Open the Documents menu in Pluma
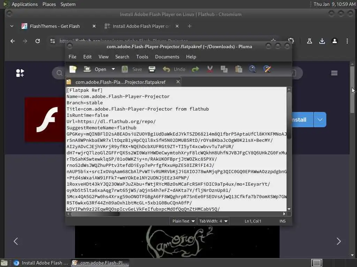This screenshot has height=267, width=357. (x=167, y=57)
